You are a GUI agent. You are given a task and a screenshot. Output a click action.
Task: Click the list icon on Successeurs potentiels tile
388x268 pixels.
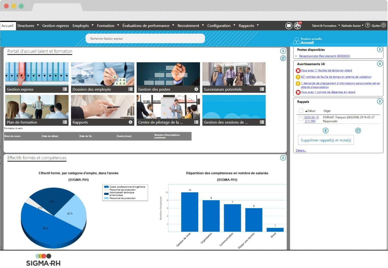coord(262,89)
